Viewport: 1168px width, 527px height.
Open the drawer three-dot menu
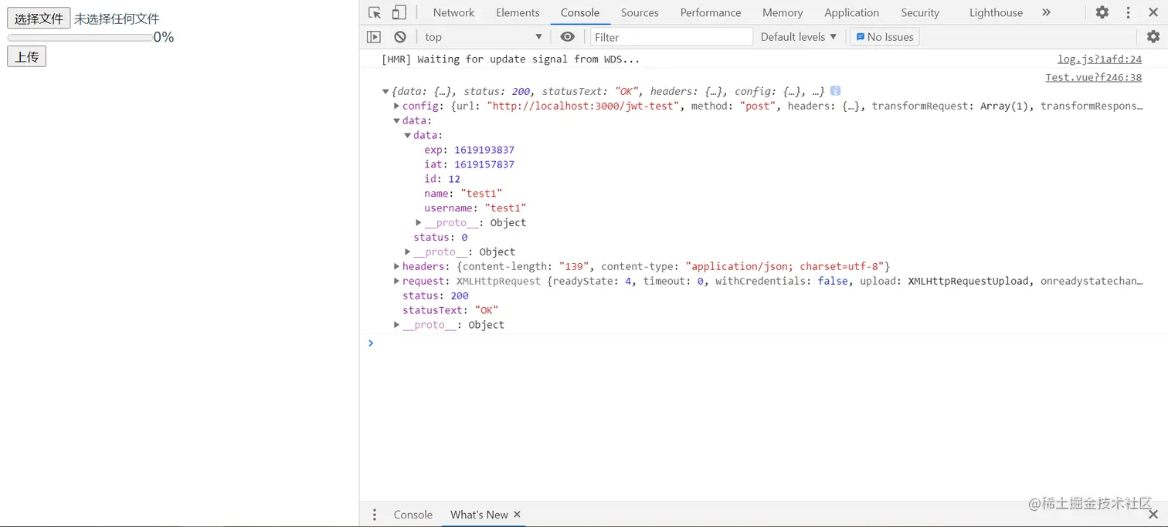(375, 515)
